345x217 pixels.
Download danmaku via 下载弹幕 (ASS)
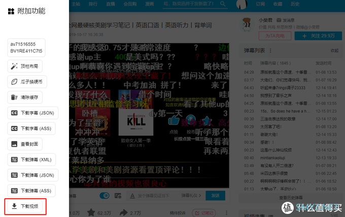pyautogui.click(x=31, y=191)
